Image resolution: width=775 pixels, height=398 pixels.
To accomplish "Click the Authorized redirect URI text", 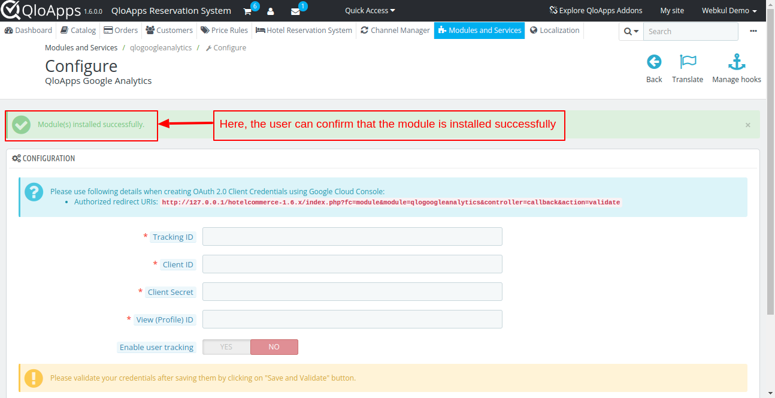I will click(x=391, y=203).
